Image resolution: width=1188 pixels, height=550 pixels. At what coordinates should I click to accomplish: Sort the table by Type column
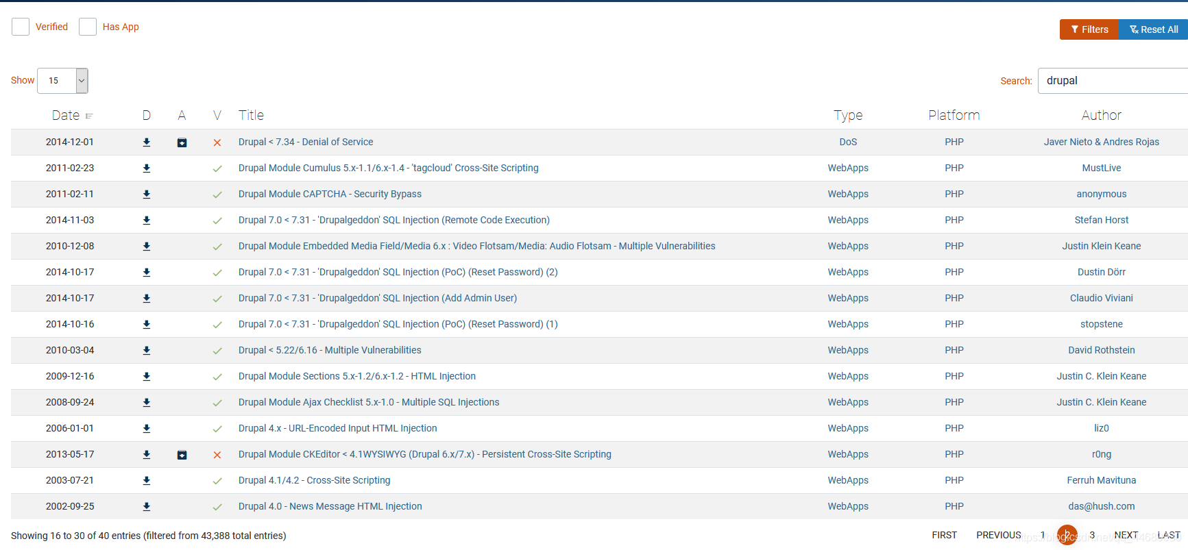point(848,115)
